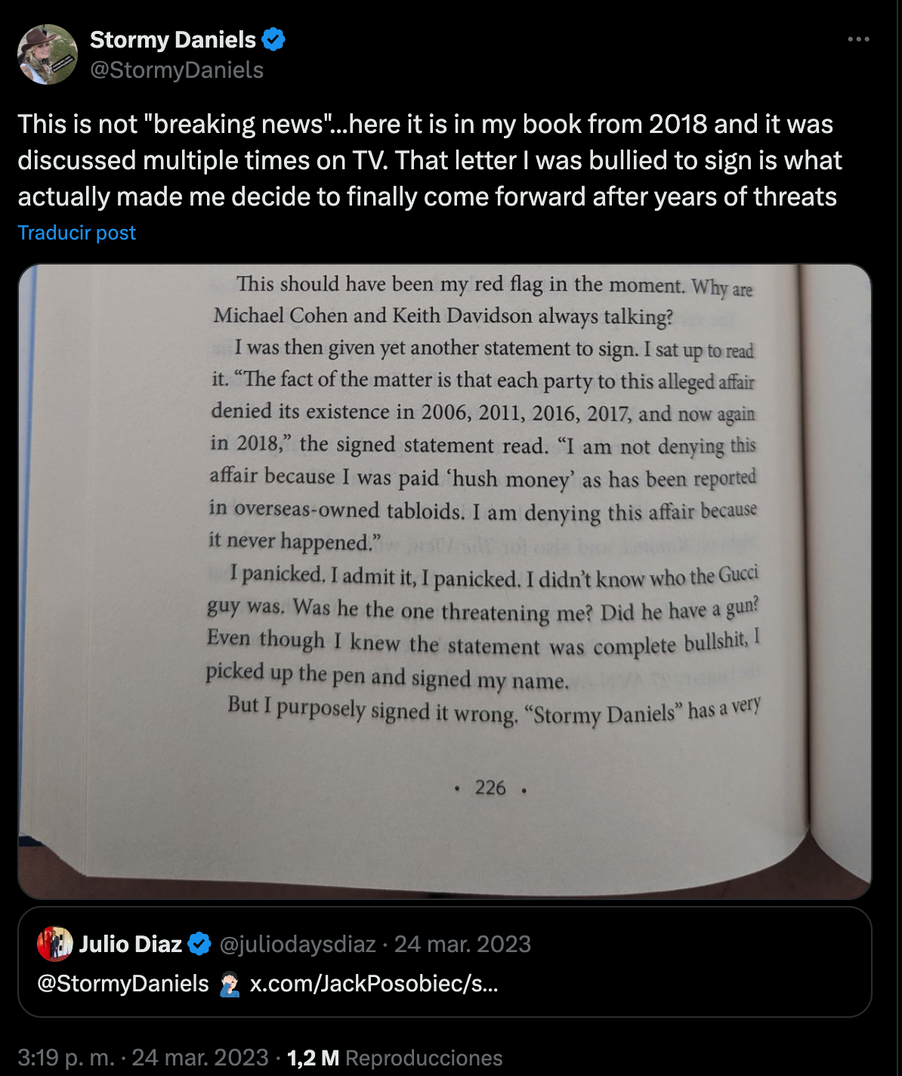Open the Stormy Daniels display name

pyautogui.click(x=173, y=39)
